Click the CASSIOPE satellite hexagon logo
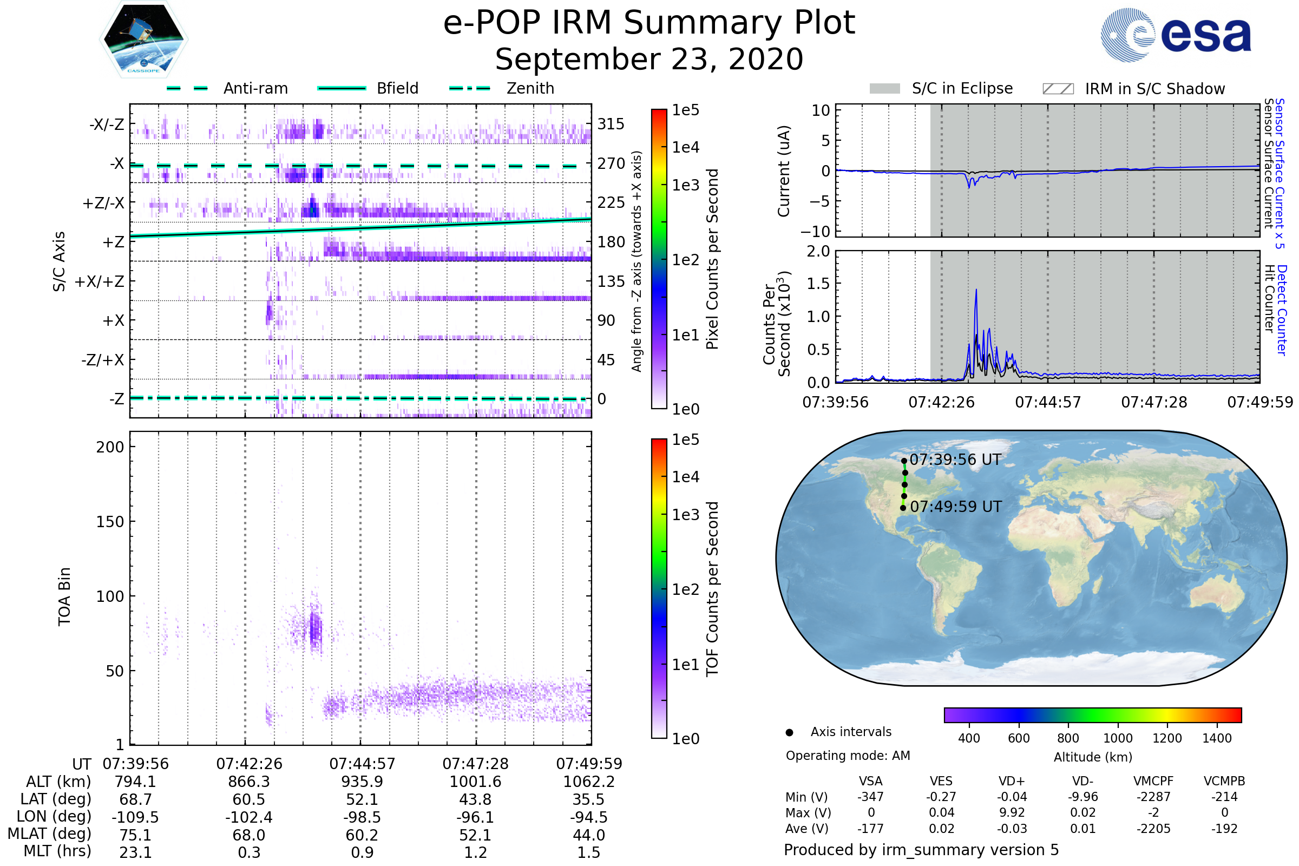The width and height of the screenshot is (1299, 866). (x=143, y=40)
